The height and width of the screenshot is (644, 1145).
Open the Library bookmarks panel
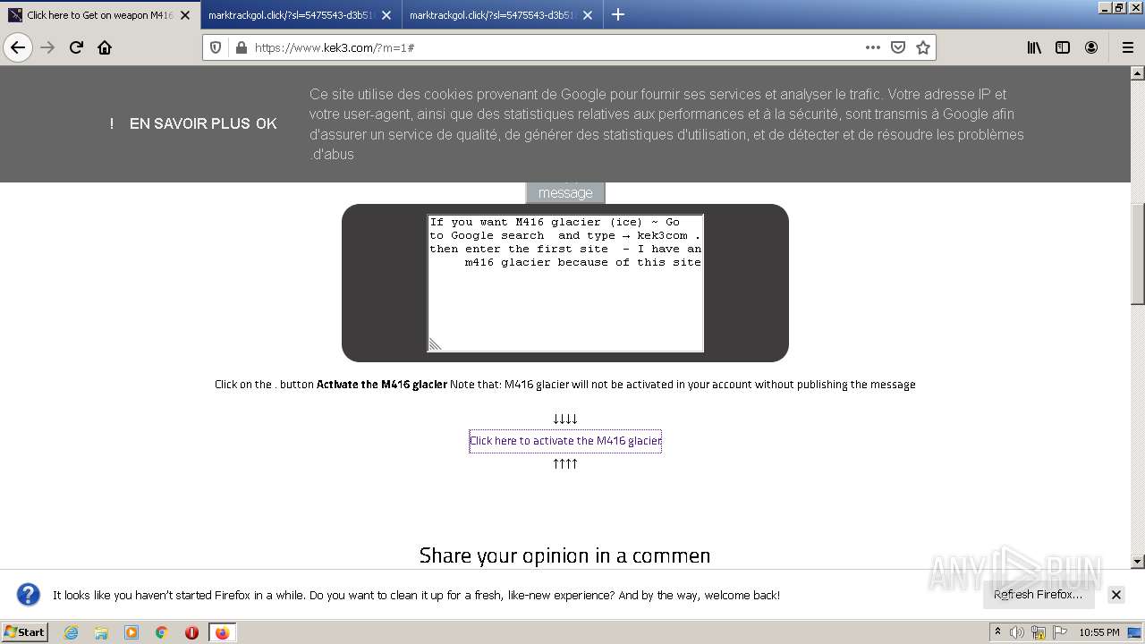click(x=1034, y=47)
